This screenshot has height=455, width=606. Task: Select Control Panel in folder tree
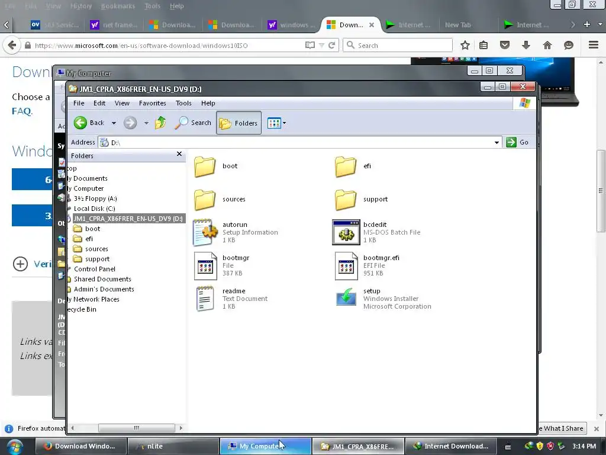[94, 269]
